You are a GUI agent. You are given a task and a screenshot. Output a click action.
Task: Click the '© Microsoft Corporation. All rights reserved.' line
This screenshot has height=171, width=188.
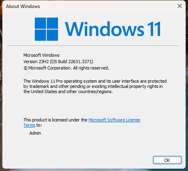click(x=66, y=68)
